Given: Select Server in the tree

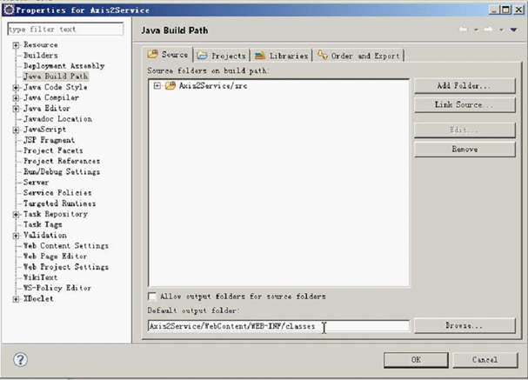Looking at the screenshot, I should (x=36, y=183).
